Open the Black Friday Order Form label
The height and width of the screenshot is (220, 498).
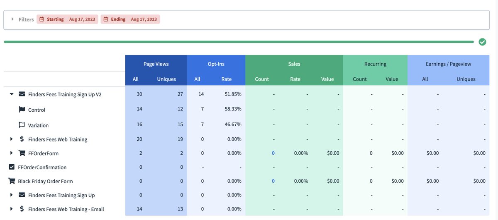tap(46, 182)
